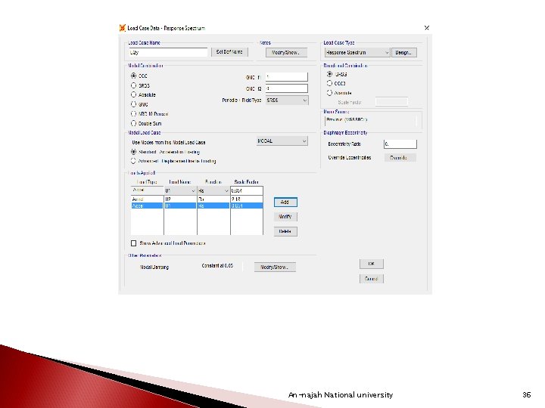Image resolution: width=545 pixels, height=408 pixels.
Task: Select SRSS under Directional Combination
Action: tap(329, 74)
